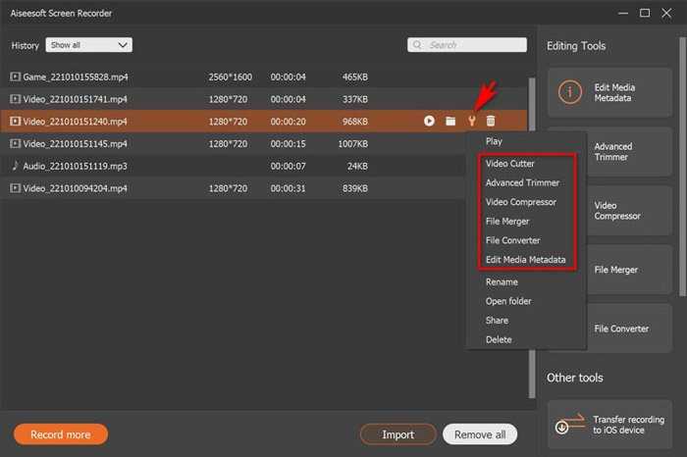Click the Import button

tap(397, 434)
